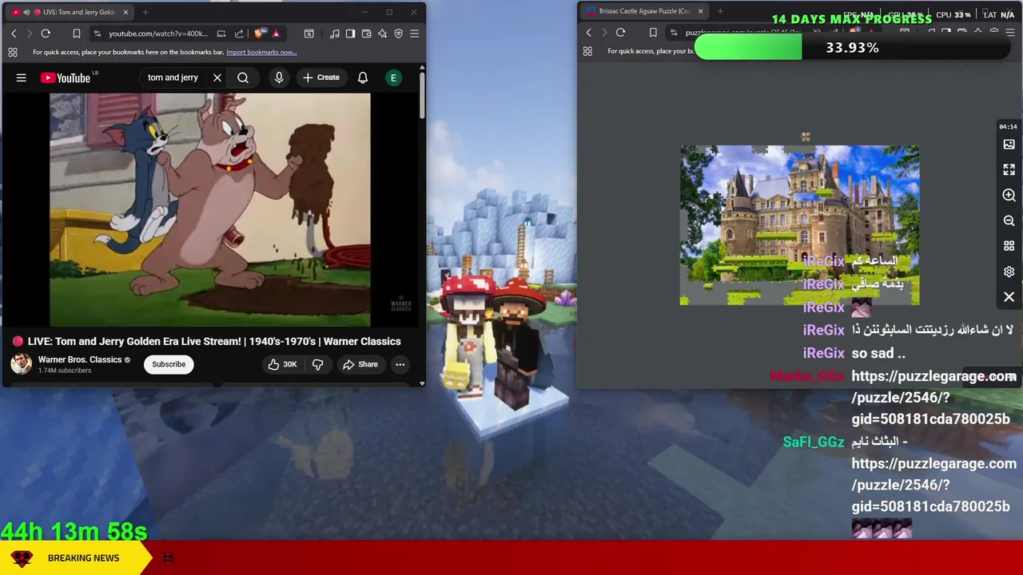Image resolution: width=1023 pixels, height=575 pixels.
Task: Click the Brissac Castle puzzle image
Action: click(799, 225)
